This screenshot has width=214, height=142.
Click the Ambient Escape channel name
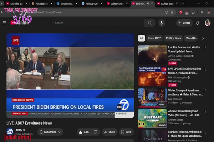(x=175, y=120)
